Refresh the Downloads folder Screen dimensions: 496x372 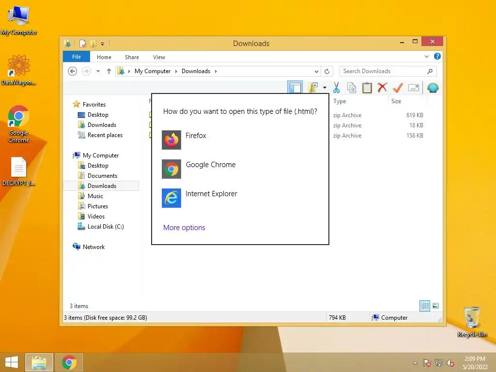click(327, 72)
